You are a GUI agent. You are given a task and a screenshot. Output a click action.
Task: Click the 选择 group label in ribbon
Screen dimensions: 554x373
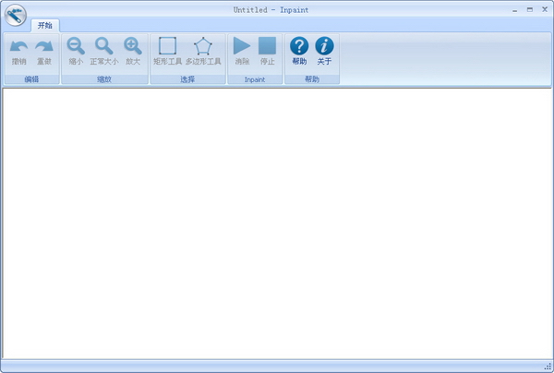[x=187, y=79]
